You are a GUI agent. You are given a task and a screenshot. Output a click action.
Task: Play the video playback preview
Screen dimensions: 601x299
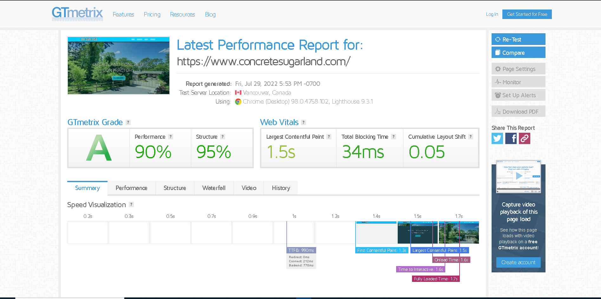coord(519,176)
